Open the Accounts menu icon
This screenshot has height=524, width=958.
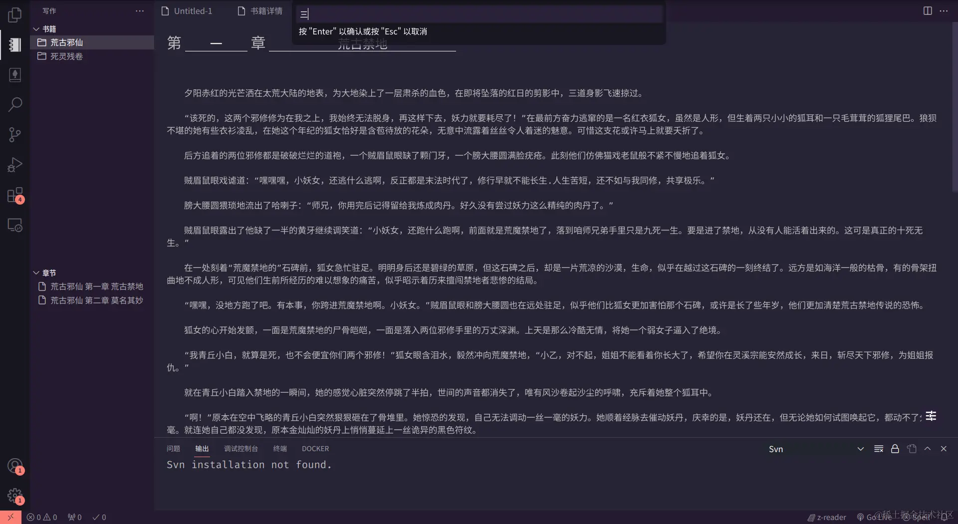[15, 466]
